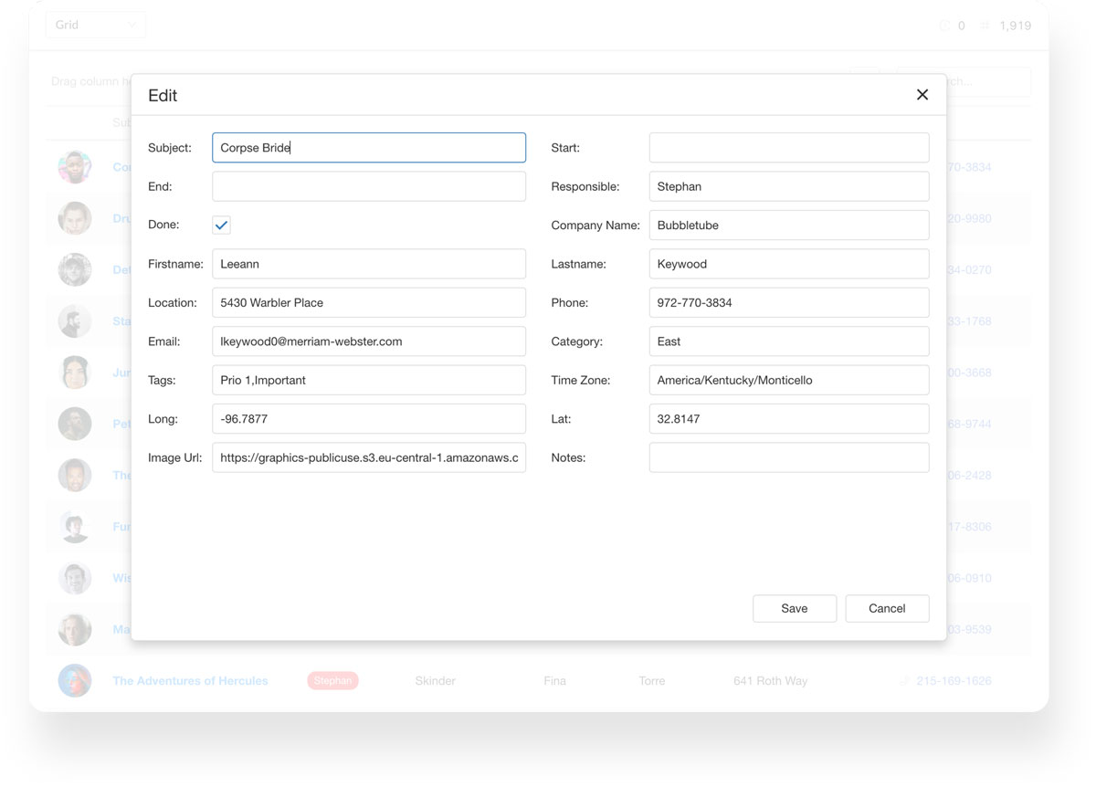The height and width of the screenshot is (787, 1096).
Task: Toggle the Done field off
Action: [220, 224]
